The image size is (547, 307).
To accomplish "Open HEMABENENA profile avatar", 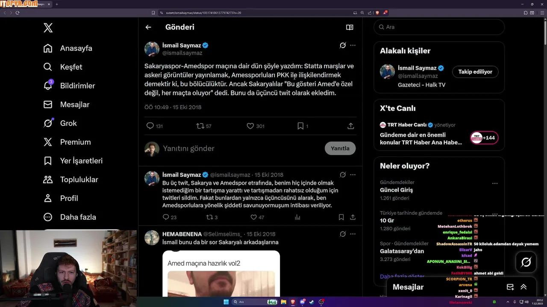I will point(152,237).
